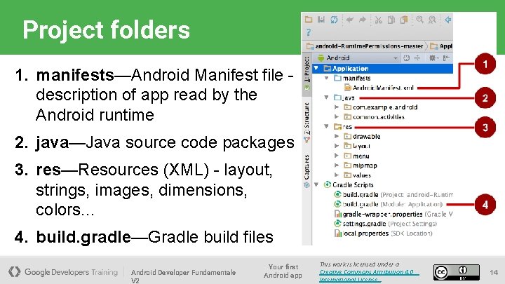Image resolution: width=505 pixels, height=284 pixels.
Task: Click the AndroidManifest.xml file icon
Action: (x=347, y=88)
